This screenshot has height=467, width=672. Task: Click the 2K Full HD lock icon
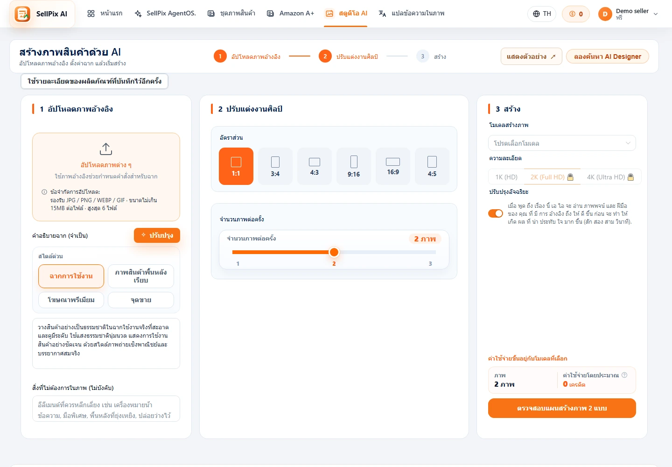point(570,177)
